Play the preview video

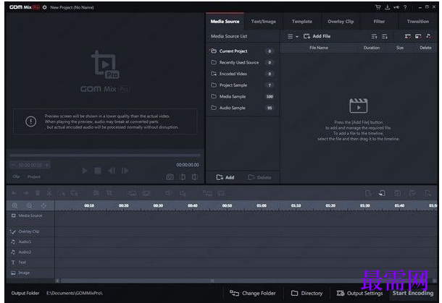click(85, 171)
